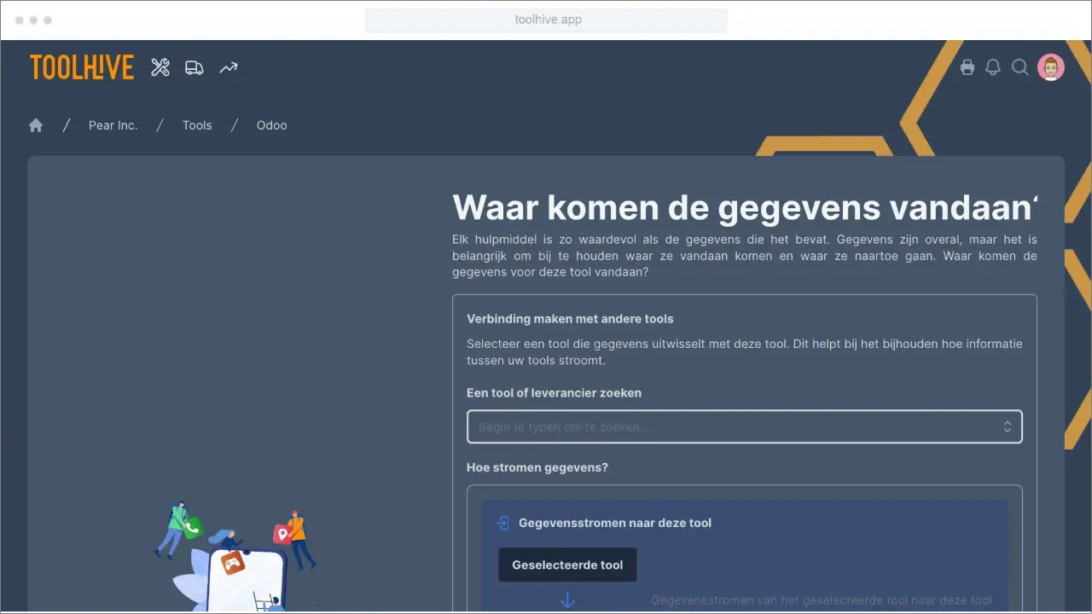Open the delivery truck section icon

(194, 67)
